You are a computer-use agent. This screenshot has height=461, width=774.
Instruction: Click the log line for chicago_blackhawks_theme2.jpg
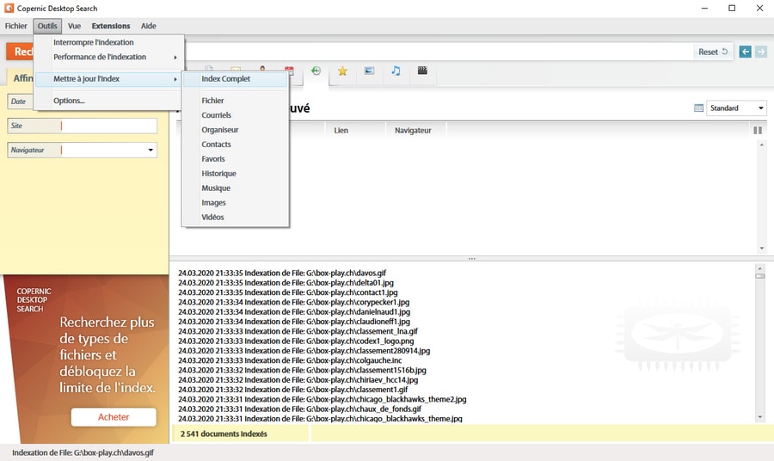(x=322, y=399)
